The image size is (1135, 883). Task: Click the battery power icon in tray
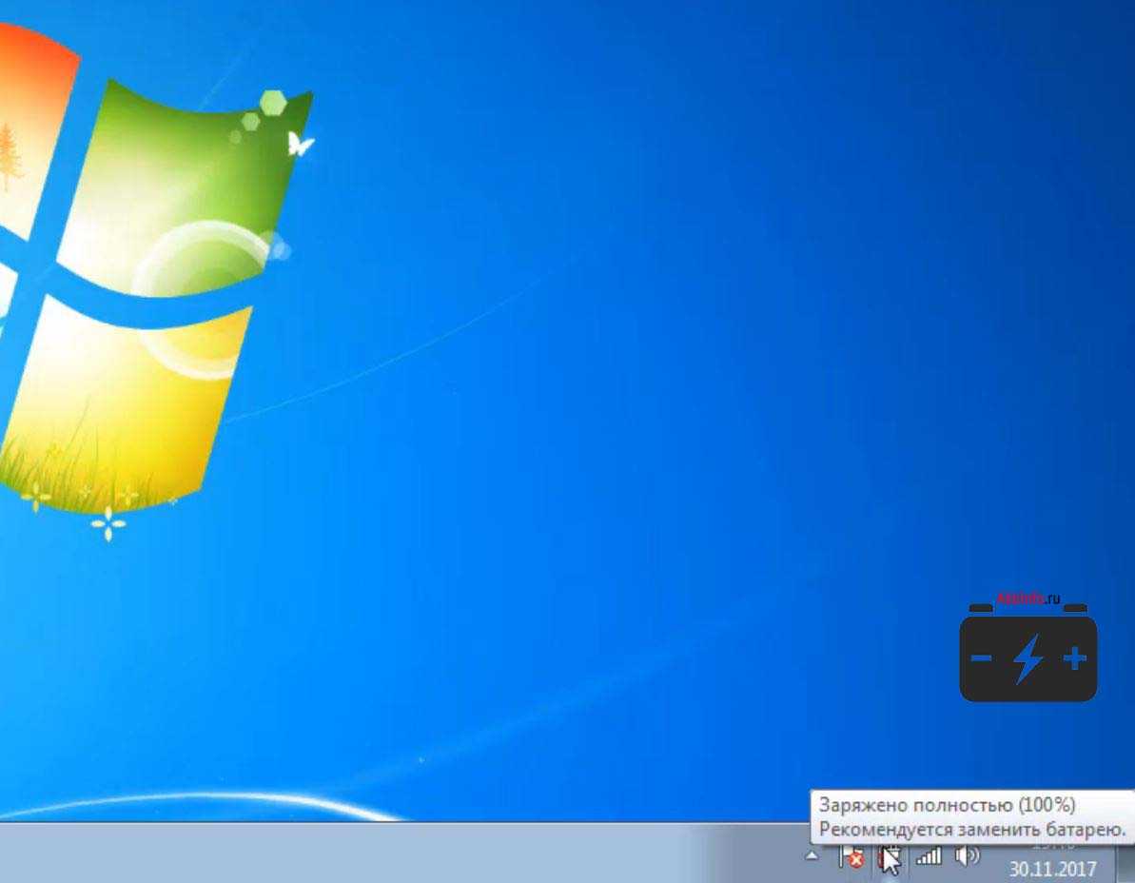coord(887,857)
